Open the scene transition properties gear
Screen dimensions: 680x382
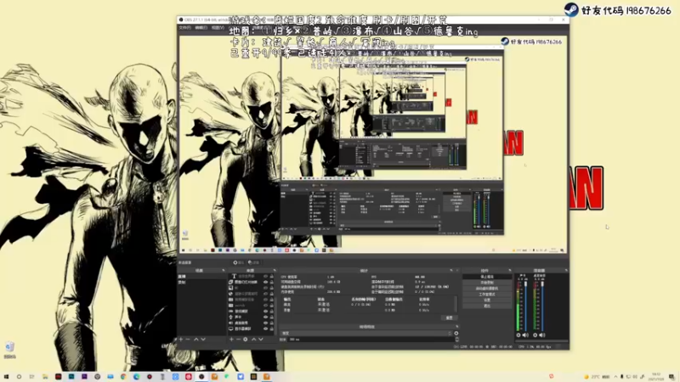pos(456,333)
